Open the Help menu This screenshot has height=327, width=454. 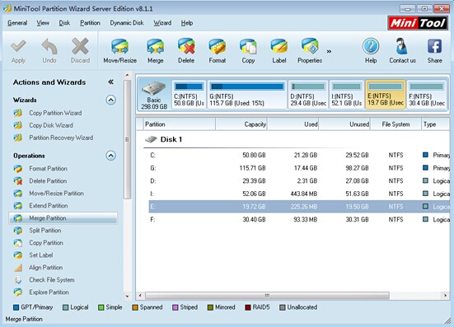click(187, 23)
